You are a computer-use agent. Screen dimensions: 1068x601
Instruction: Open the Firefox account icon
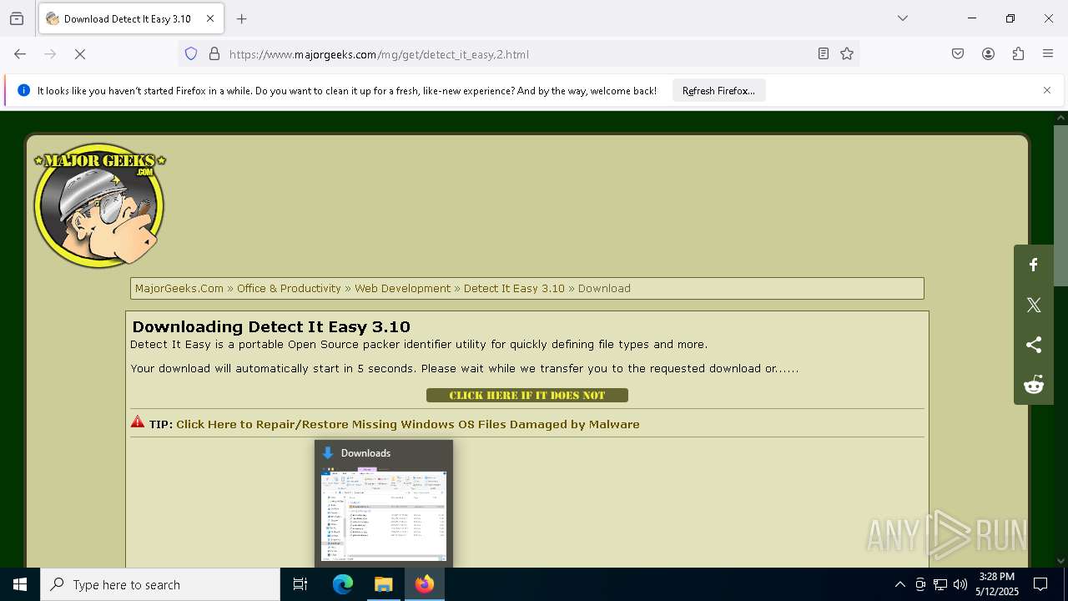pyautogui.click(x=988, y=54)
